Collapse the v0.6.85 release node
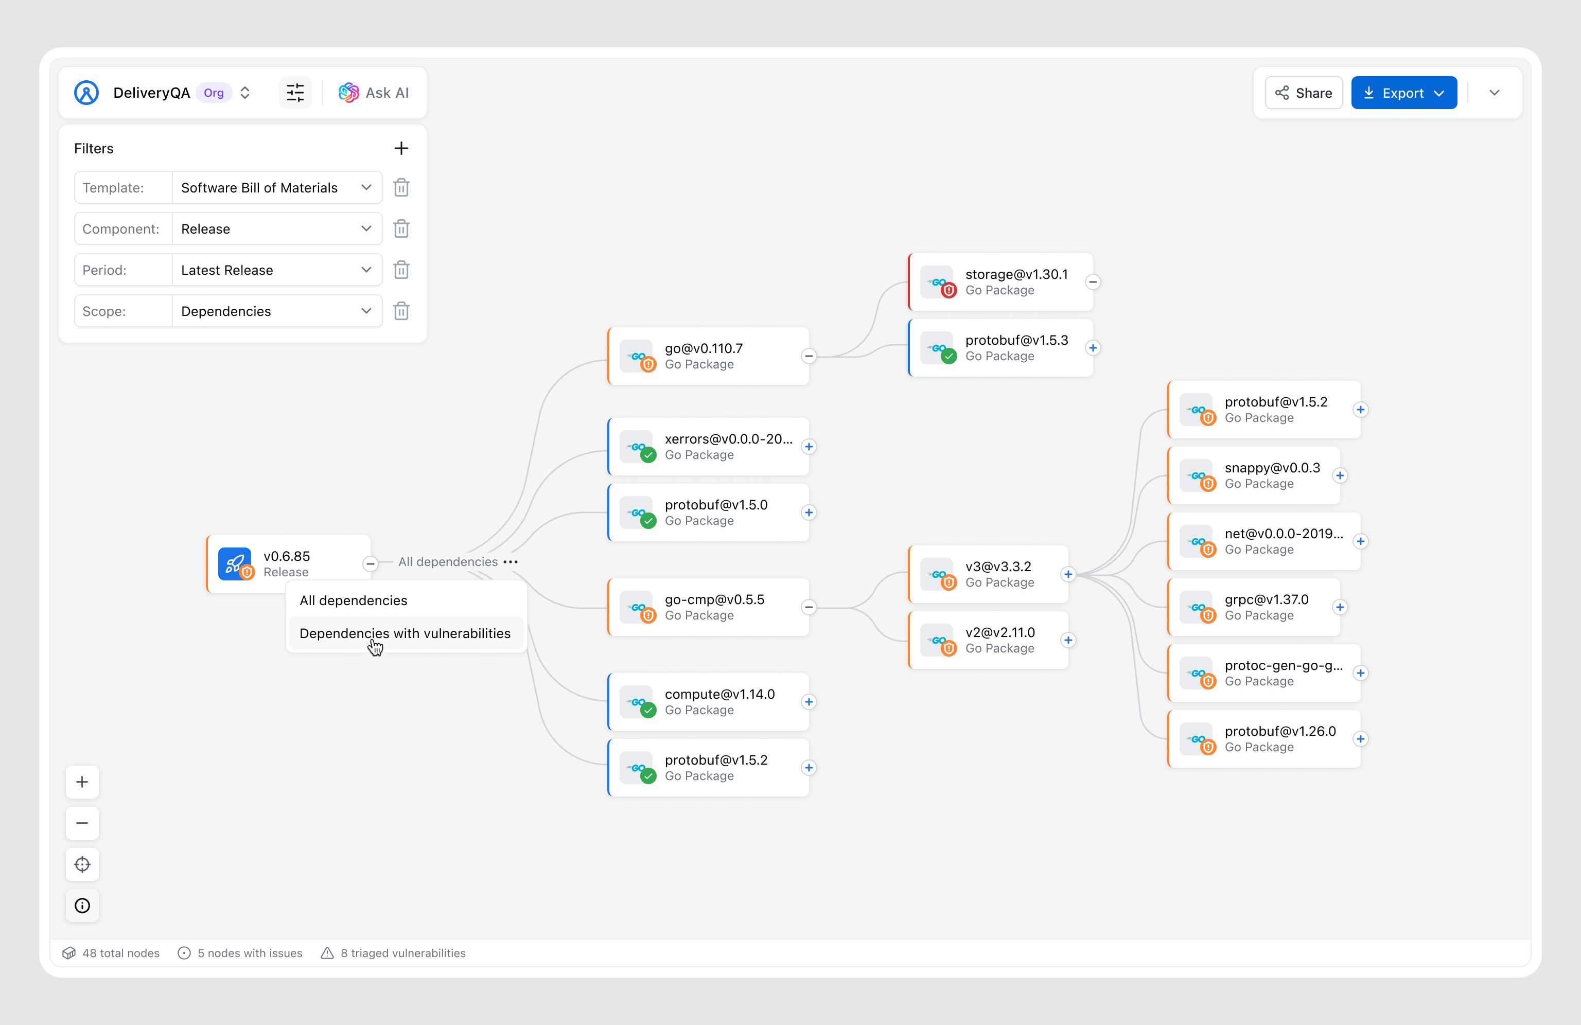1581x1025 pixels. 370,564
